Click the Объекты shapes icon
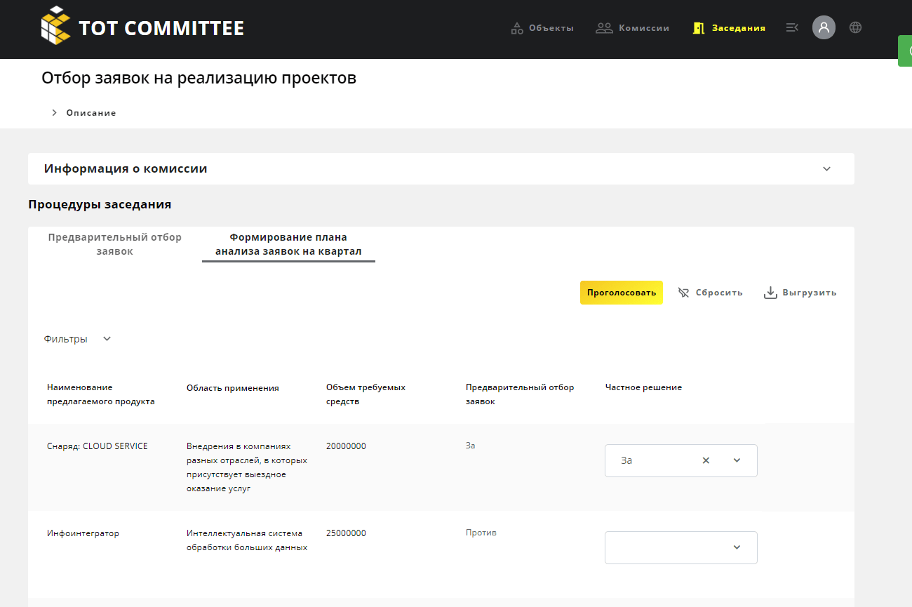 tap(517, 28)
